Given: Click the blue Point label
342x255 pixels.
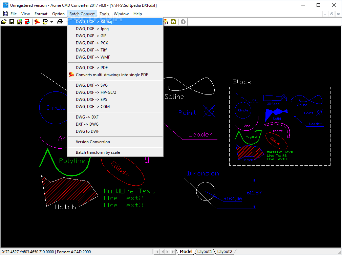Looking at the screenshot, I should [187, 112].
